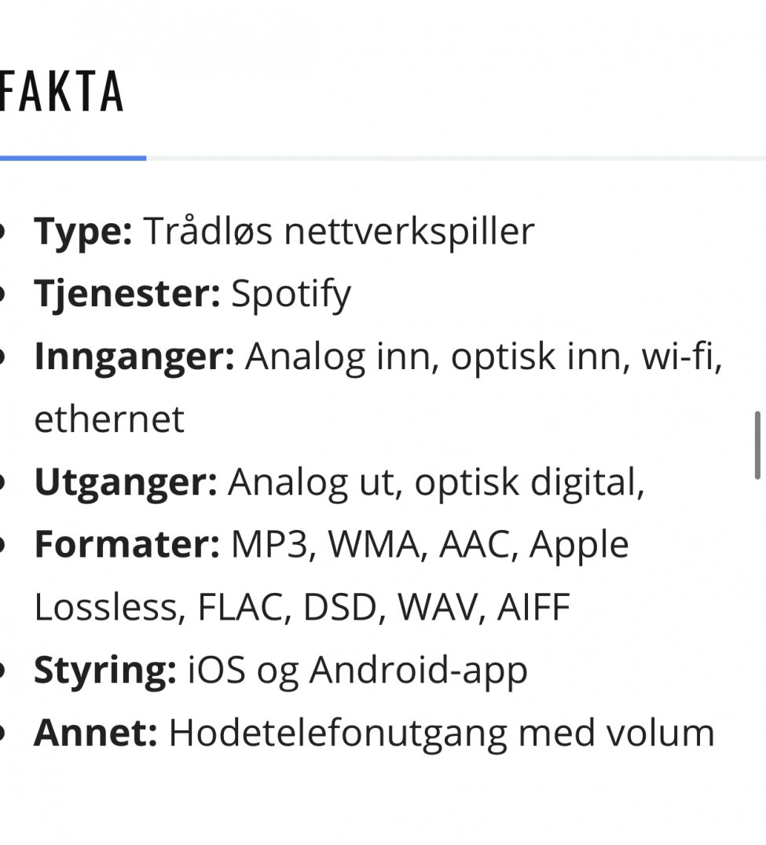The height and width of the screenshot is (845, 766).
Task: Select the bold "Innganger:" label
Action: coord(134,357)
